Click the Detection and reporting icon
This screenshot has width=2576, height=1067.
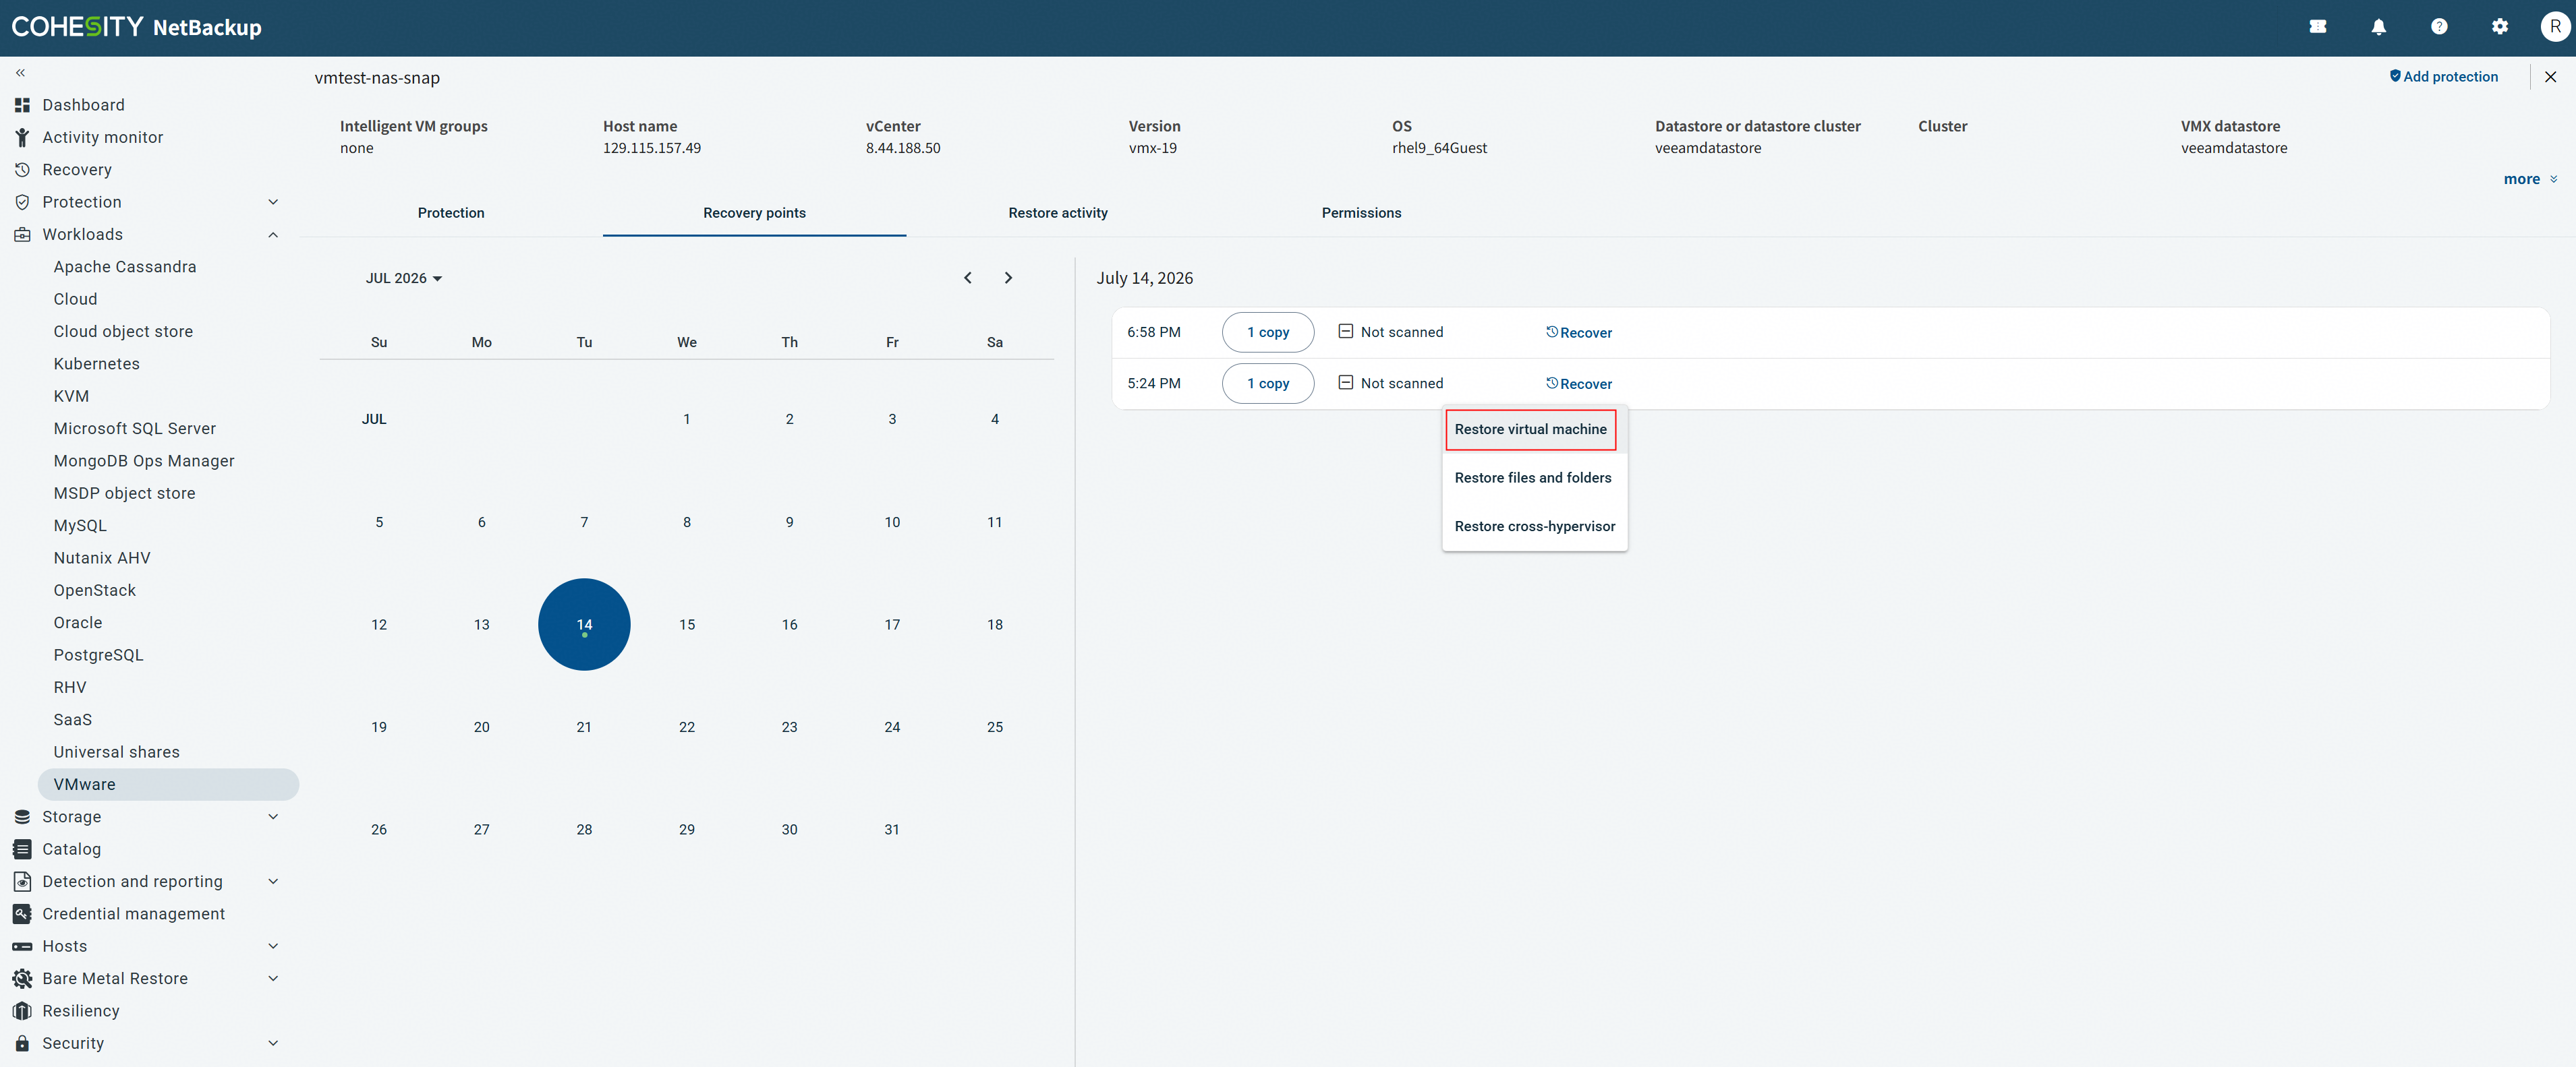pyautogui.click(x=22, y=881)
